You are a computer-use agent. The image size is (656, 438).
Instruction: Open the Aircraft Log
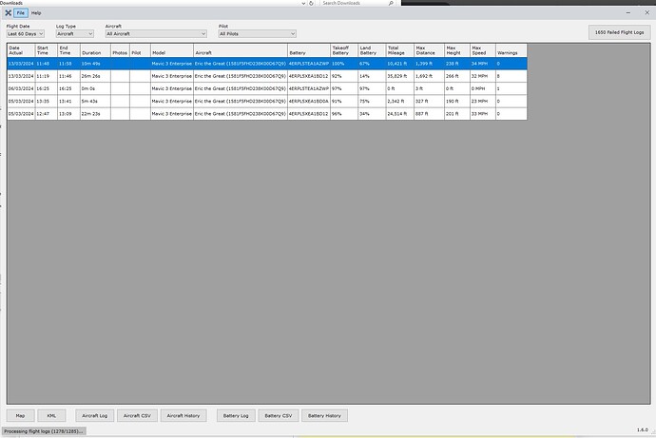(95, 415)
